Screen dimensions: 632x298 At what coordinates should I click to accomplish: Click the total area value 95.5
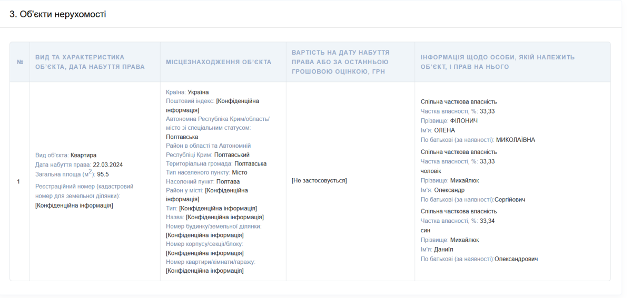point(103,174)
